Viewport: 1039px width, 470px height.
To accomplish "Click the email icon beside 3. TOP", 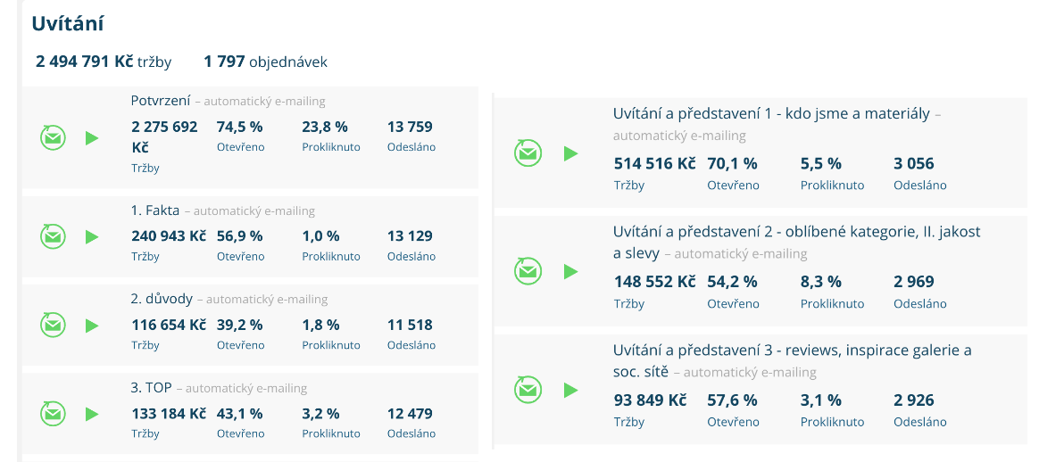I will tap(54, 414).
